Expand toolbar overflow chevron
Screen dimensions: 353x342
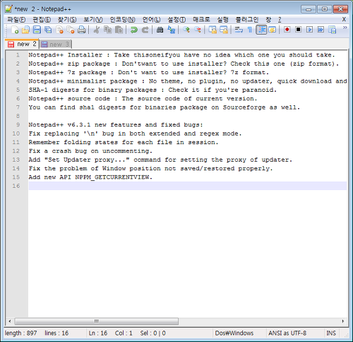click(345, 28)
